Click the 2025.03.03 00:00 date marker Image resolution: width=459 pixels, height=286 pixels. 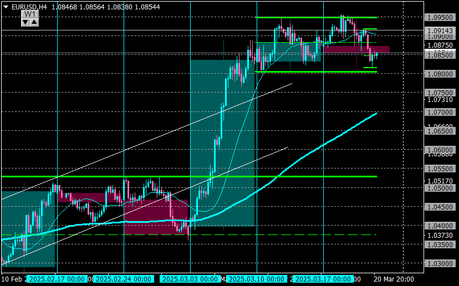(190, 279)
